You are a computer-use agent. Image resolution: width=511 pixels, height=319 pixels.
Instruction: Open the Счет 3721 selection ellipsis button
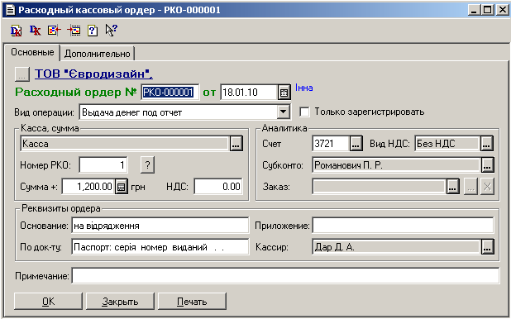[x=356, y=144]
